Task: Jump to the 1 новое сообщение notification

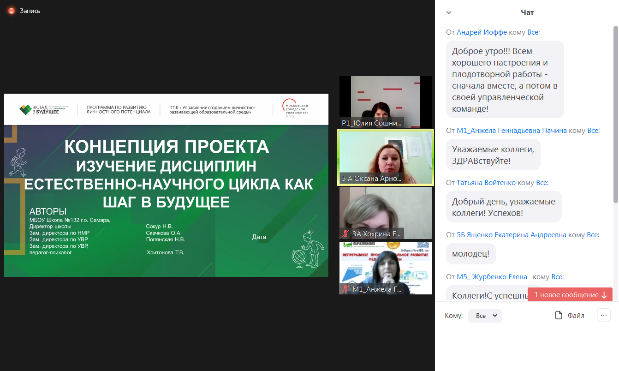Action: 566,295
